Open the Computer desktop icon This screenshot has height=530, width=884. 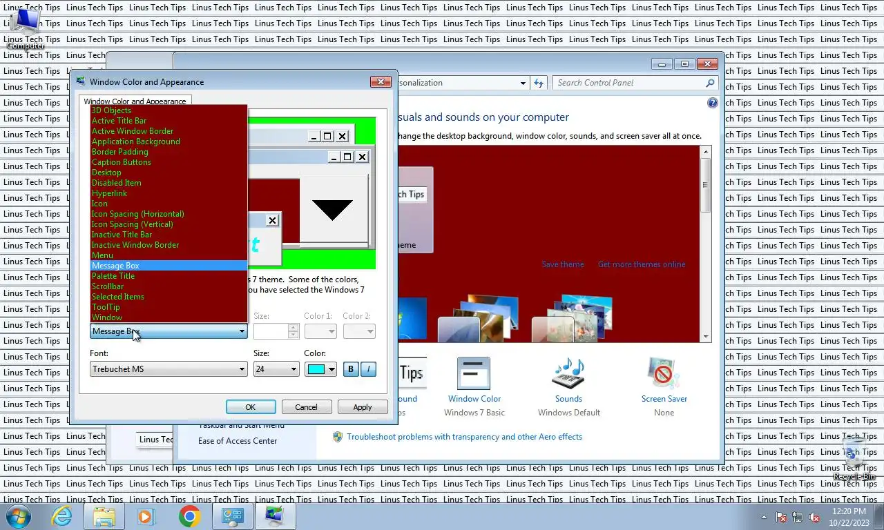(25, 28)
